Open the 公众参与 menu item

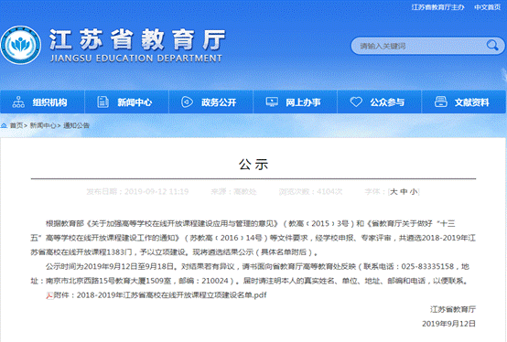(x=380, y=102)
